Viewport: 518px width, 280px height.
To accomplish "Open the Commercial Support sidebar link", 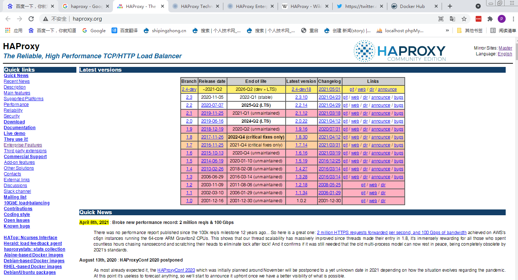I will 25,157.
